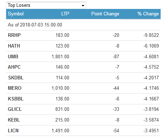Open the MERO stock symbol
This screenshot has height=138, width=166.
(x=15, y=88)
